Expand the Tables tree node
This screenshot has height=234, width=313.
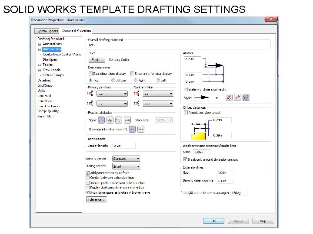pos(40,65)
